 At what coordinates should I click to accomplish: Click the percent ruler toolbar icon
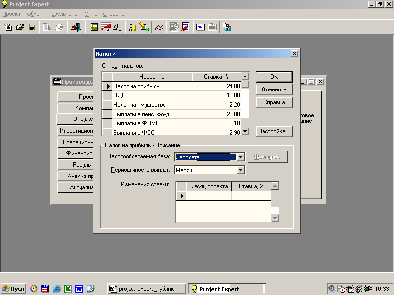[132, 27]
